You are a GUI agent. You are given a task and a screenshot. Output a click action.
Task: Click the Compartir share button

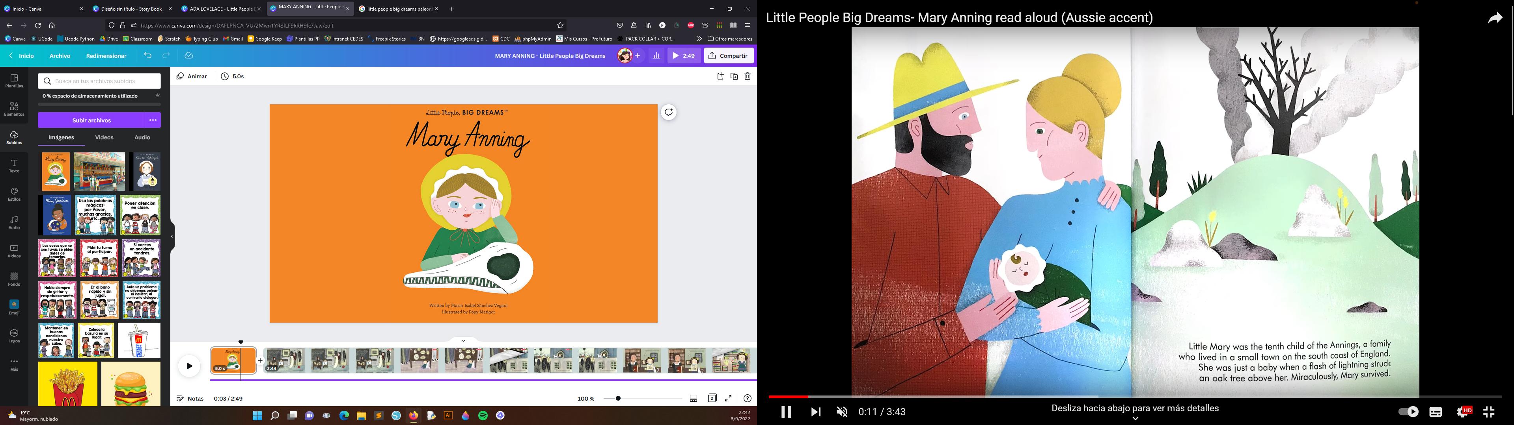[x=729, y=56]
